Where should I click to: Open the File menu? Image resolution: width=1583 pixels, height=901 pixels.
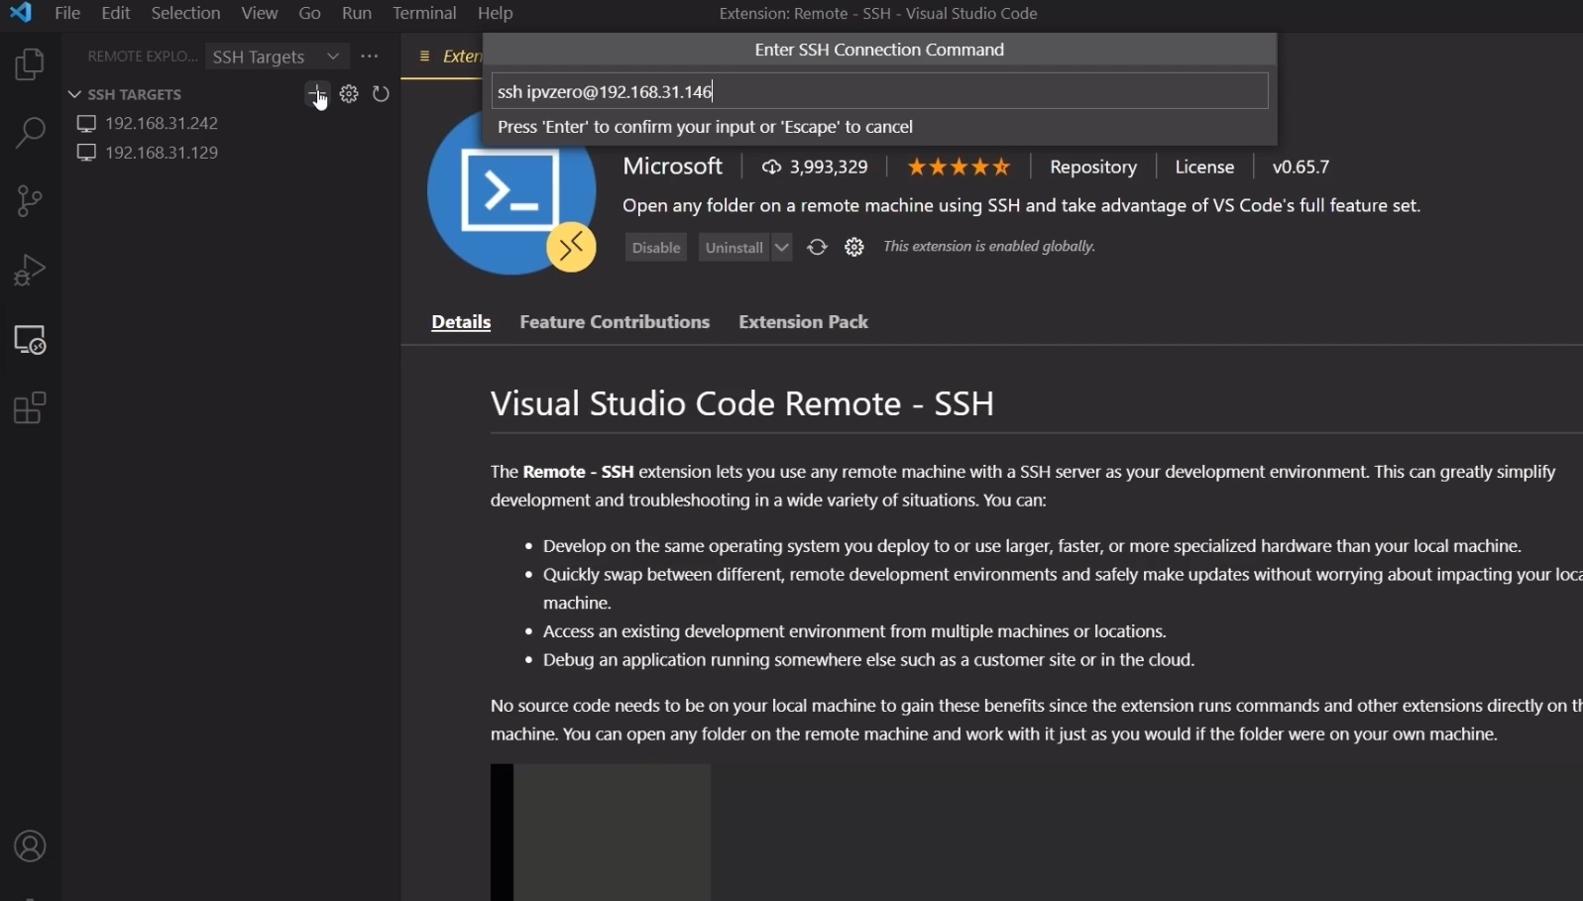coord(67,13)
